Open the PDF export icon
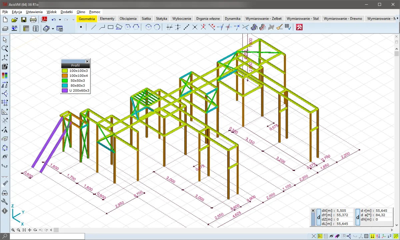The image size is (400, 240). pyautogui.click(x=44, y=20)
